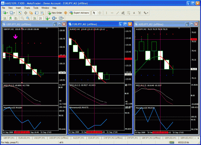Toggle the chart shift button

pyautogui.click(x=41, y=18)
